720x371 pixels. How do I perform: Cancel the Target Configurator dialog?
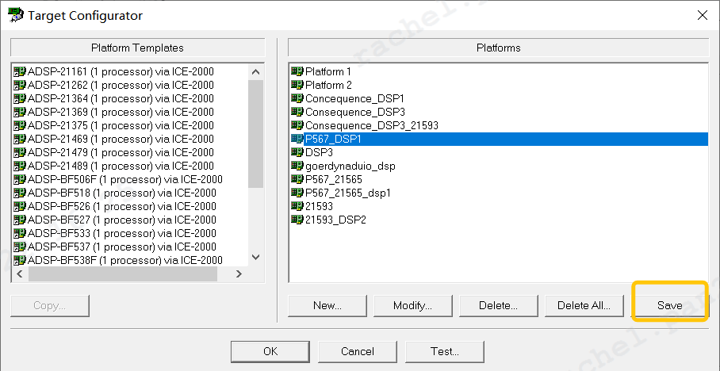coord(358,351)
